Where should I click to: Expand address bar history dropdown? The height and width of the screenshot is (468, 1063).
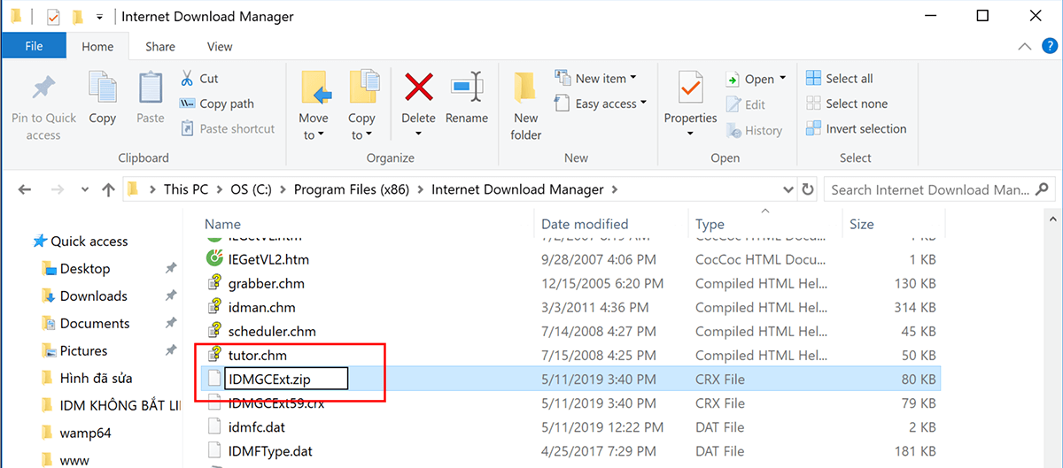788,189
